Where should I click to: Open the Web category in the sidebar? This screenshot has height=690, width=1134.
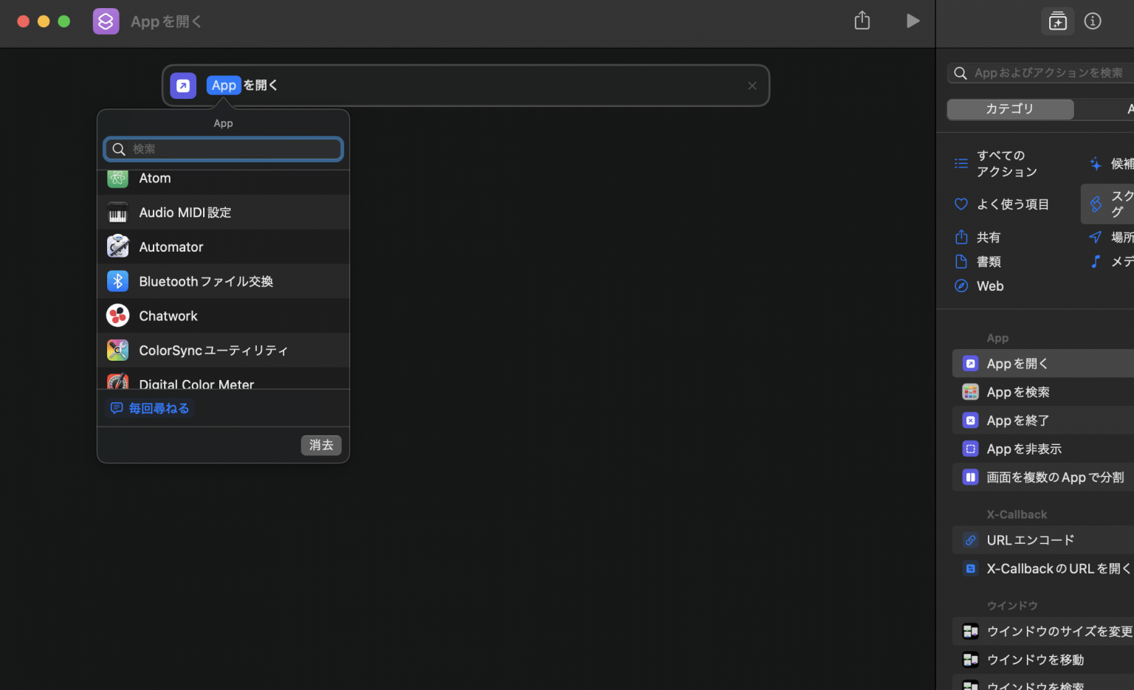click(x=961, y=286)
